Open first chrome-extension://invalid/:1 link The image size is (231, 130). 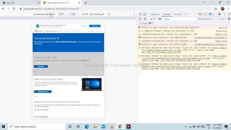click(x=210, y=38)
